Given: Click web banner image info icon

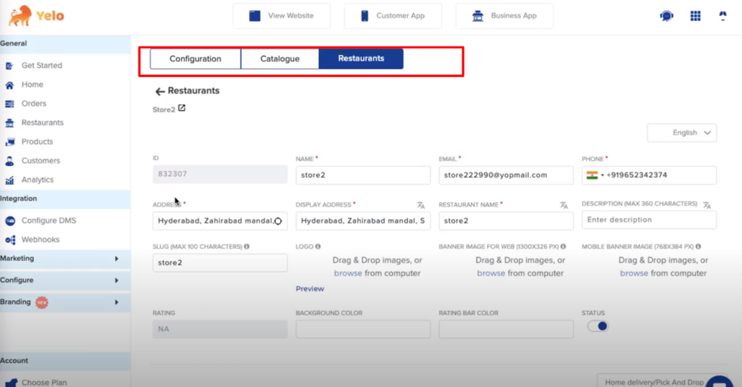Looking at the screenshot, I should point(563,246).
